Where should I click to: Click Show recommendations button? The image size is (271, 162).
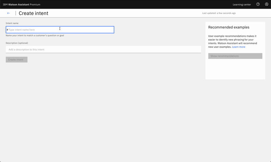tap(235, 56)
